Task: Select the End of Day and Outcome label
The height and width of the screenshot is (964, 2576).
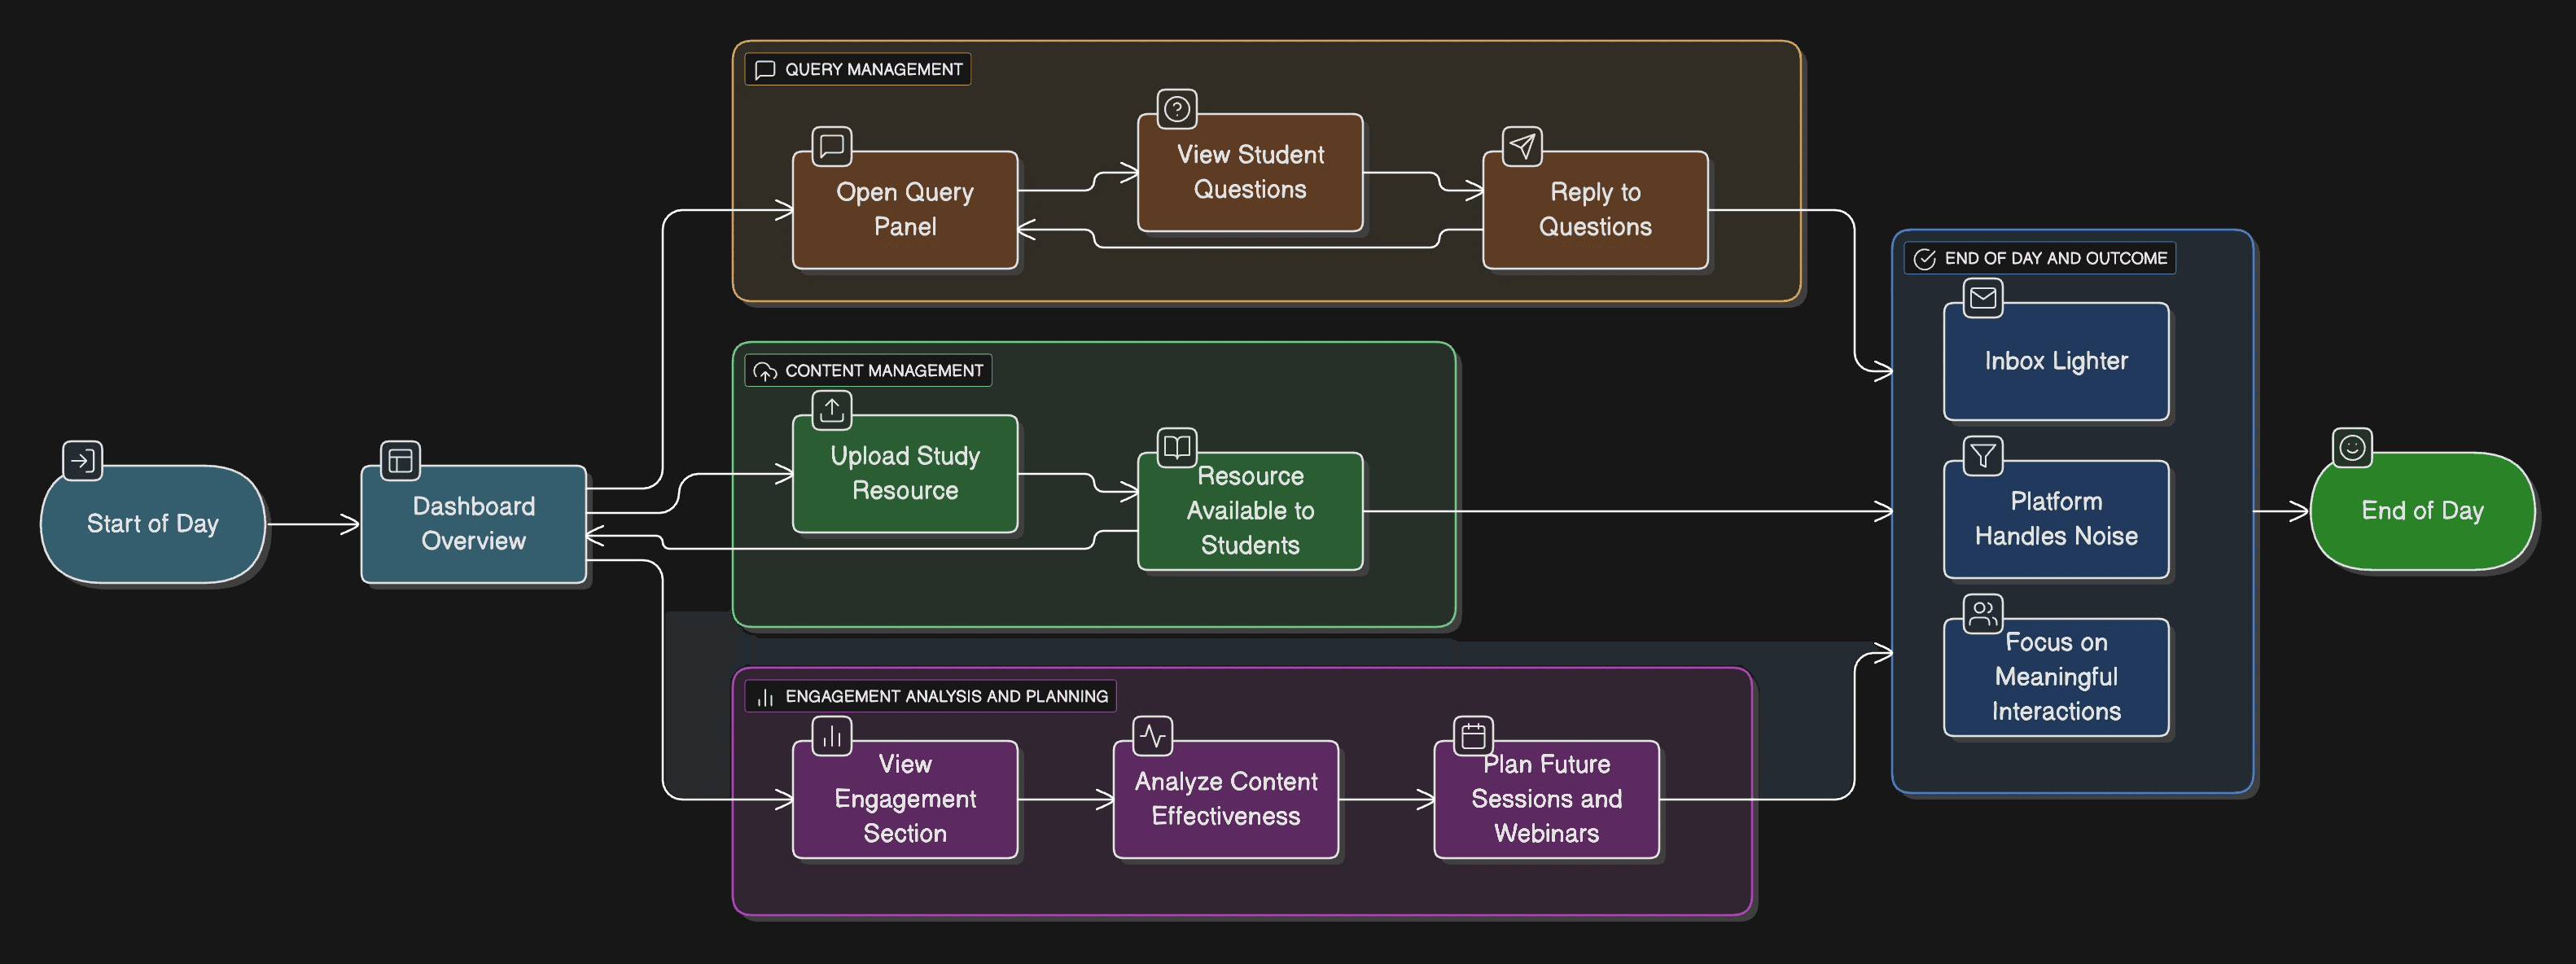Action: [x=2040, y=259]
